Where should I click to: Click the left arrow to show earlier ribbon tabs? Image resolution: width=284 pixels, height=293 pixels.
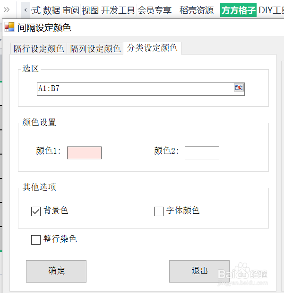tap(26, 10)
